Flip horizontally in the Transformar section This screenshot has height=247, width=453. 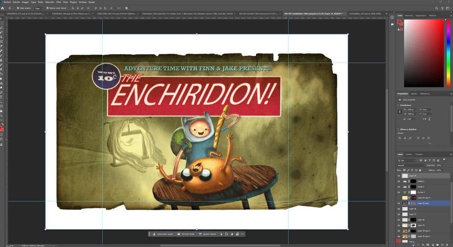click(x=424, y=119)
